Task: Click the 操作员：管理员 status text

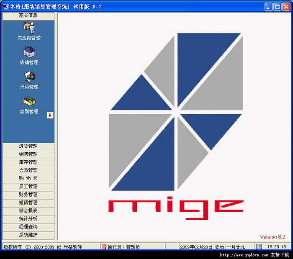Action: [124, 247]
